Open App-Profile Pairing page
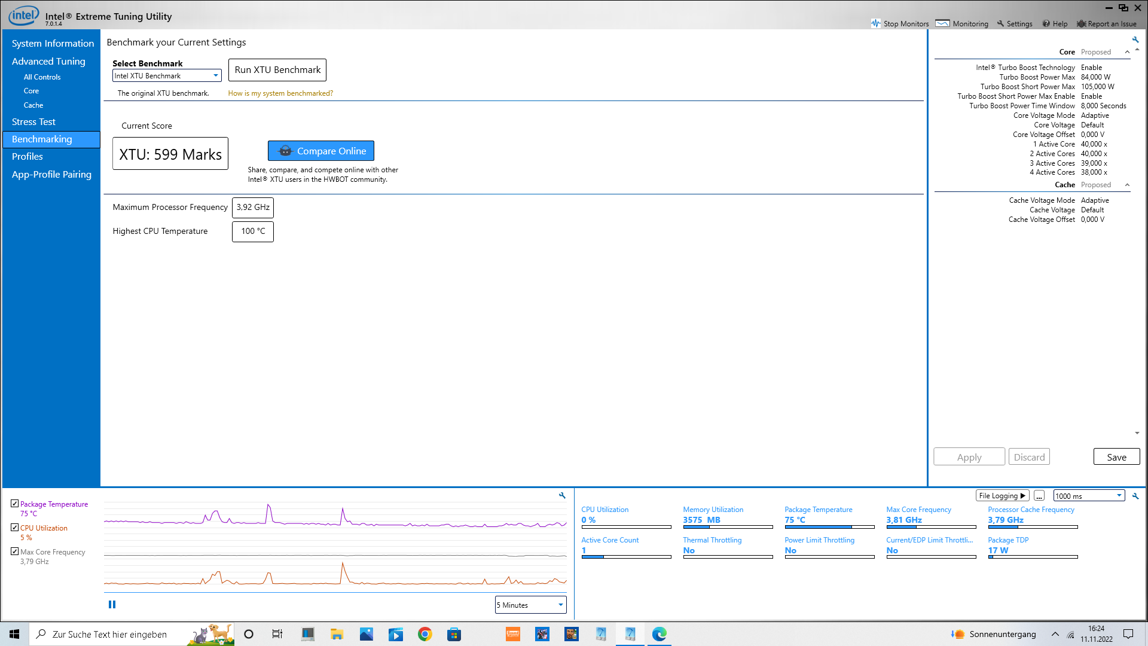This screenshot has width=1148, height=646. 51,174
